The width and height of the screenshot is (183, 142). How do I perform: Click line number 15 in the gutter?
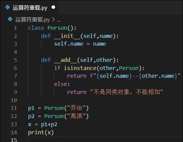pos(14,140)
